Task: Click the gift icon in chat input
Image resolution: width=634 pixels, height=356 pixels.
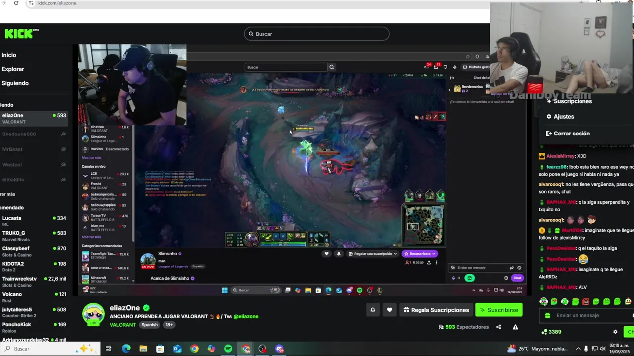Action: tap(547, 315)
